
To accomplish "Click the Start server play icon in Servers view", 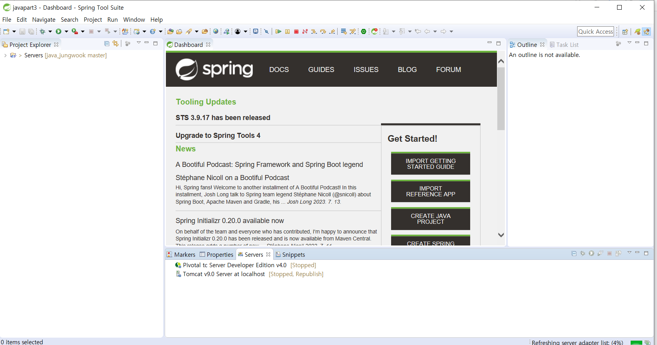I will pos(591,253).
